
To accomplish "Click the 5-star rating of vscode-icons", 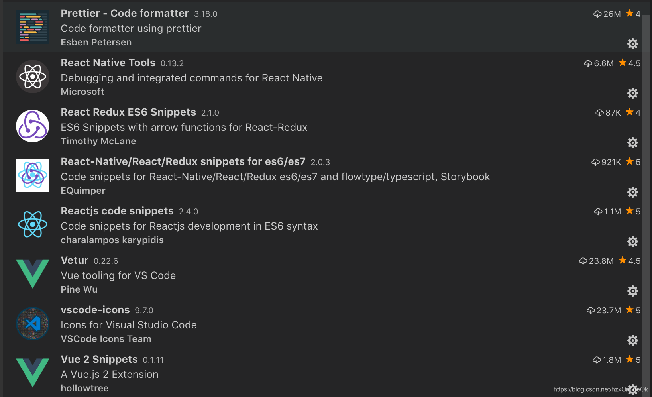I will coord(634,310).
